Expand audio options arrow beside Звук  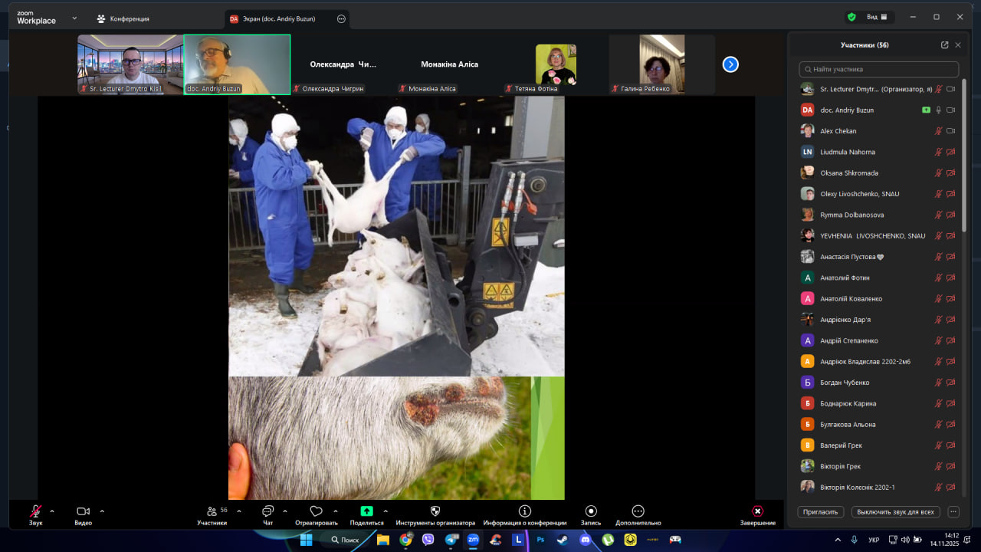[52, 511]
